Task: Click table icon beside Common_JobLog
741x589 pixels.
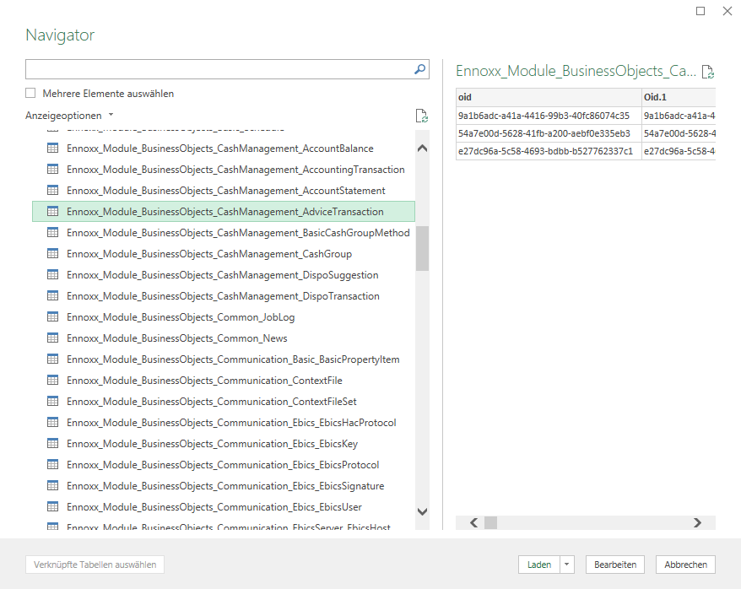Action: pos(52,317)
